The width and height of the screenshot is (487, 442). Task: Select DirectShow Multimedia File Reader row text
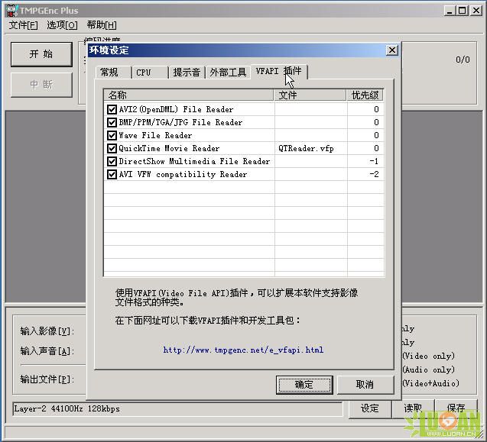pyautogui.click(x=194, y=161)
